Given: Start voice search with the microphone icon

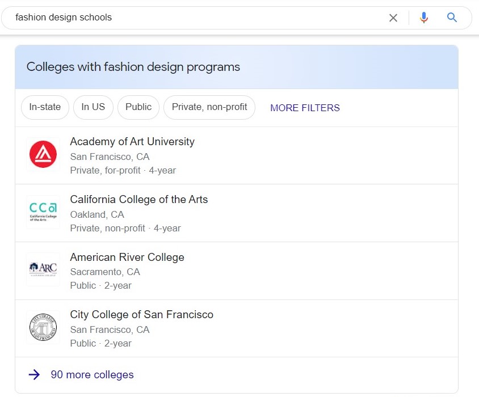Looking at the screenshot, I should (x=424, y=18).
